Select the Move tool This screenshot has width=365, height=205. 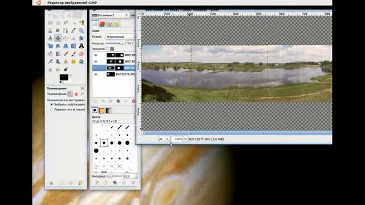(x=58, y=38)
